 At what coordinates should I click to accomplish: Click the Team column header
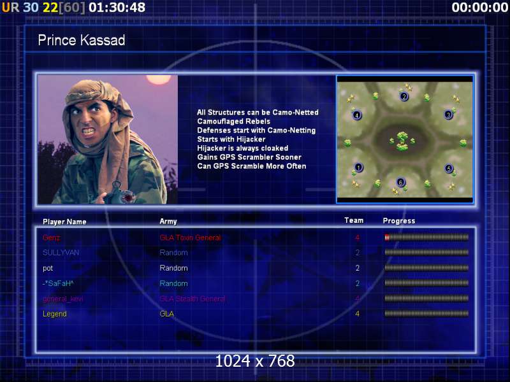point(354,220)
